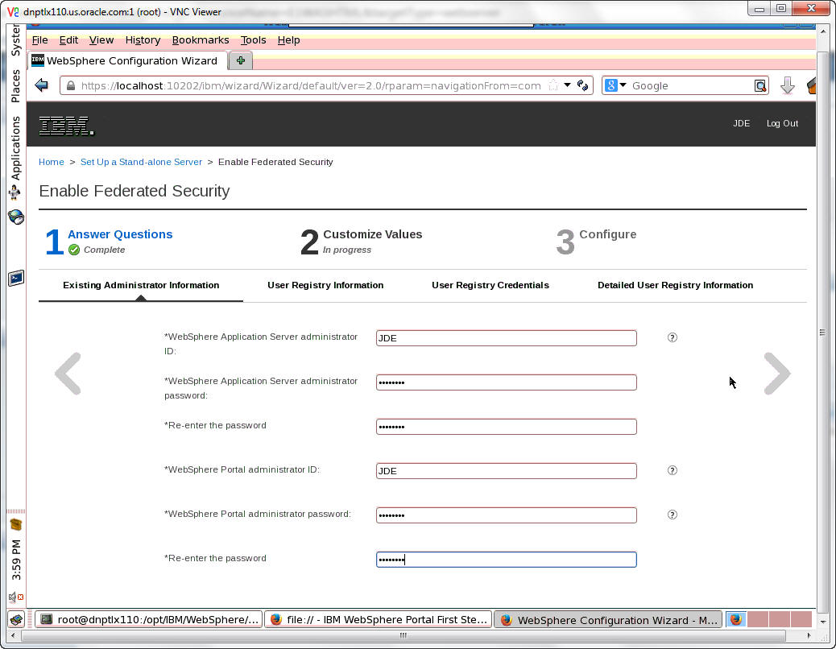Go to previous page using left chevron
This screenshot has width=836, height=649.
(68, 374)
